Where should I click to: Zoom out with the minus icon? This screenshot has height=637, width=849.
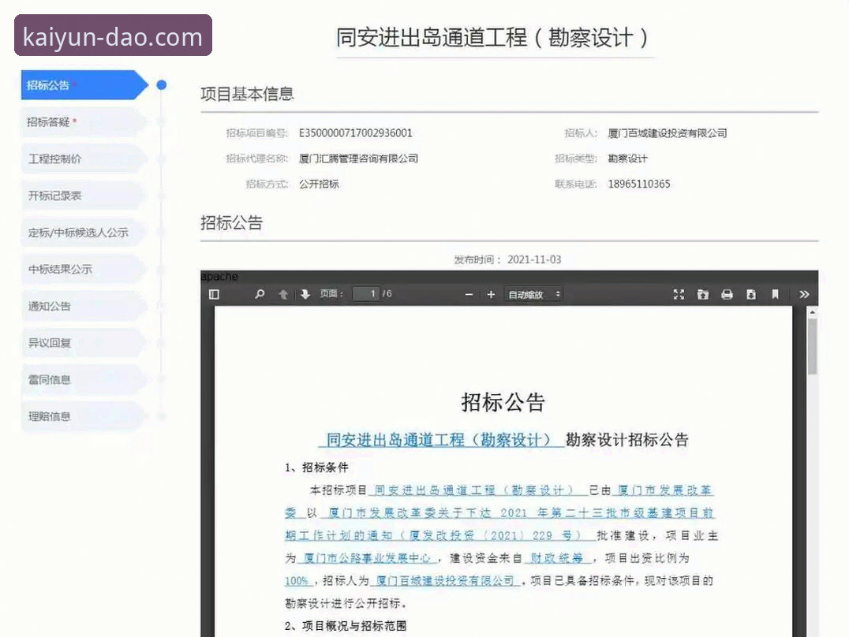coord(469,294)
